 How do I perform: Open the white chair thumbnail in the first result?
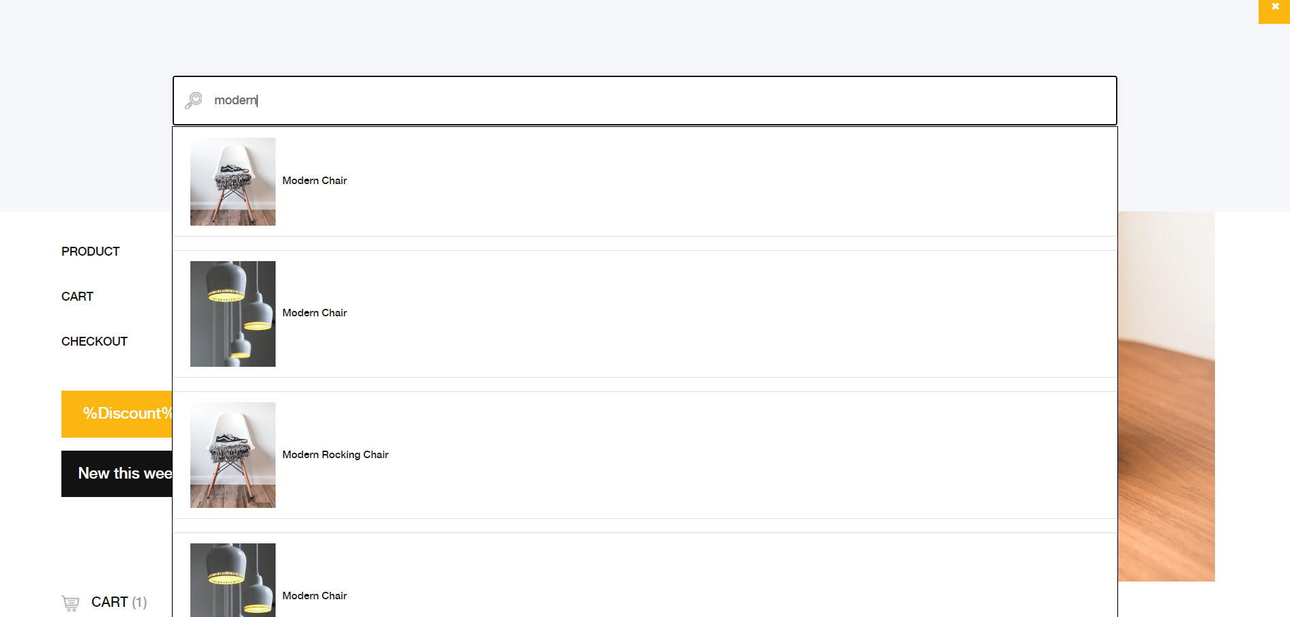233,181
